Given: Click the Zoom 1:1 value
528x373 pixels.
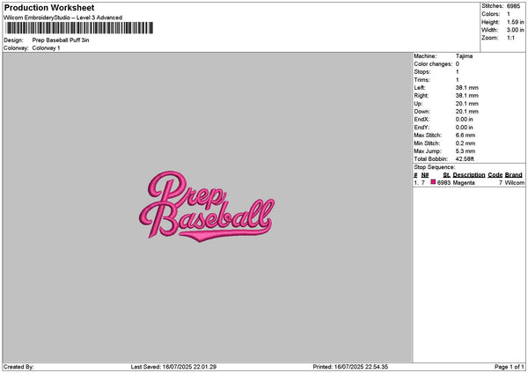Looking at the screenshot, I should tap(510, 38).
